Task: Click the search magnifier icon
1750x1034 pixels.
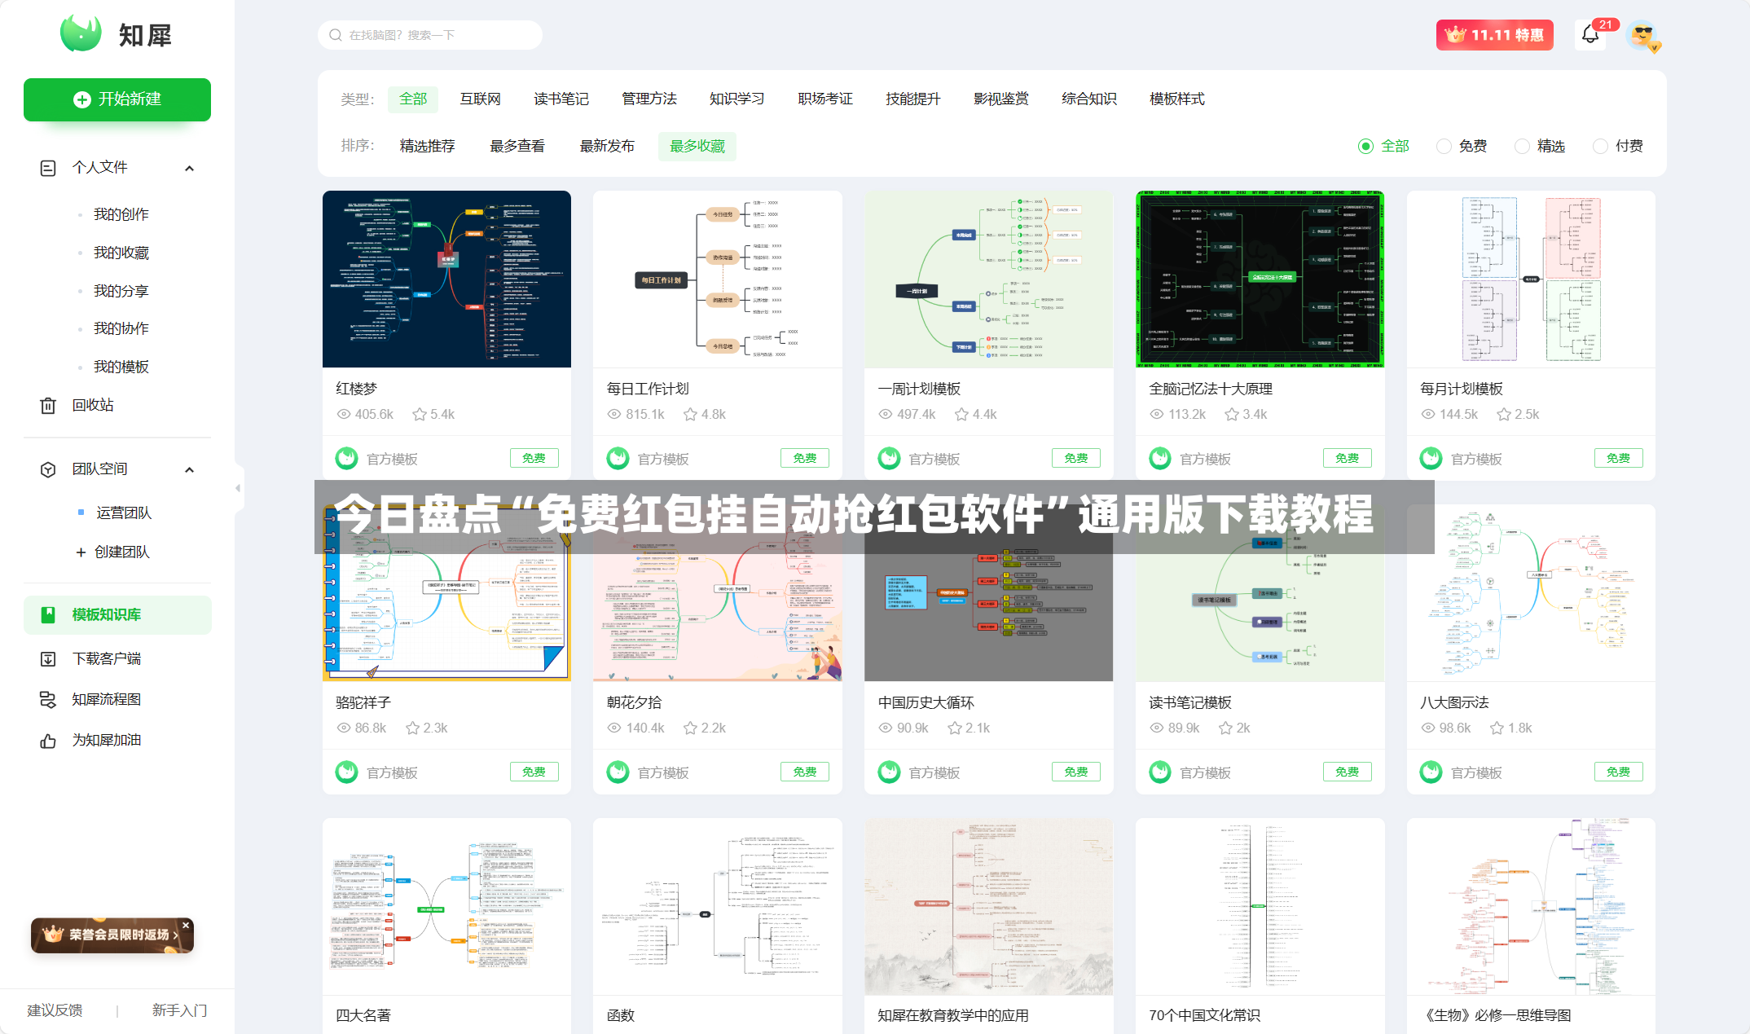Action: [335, 35]
